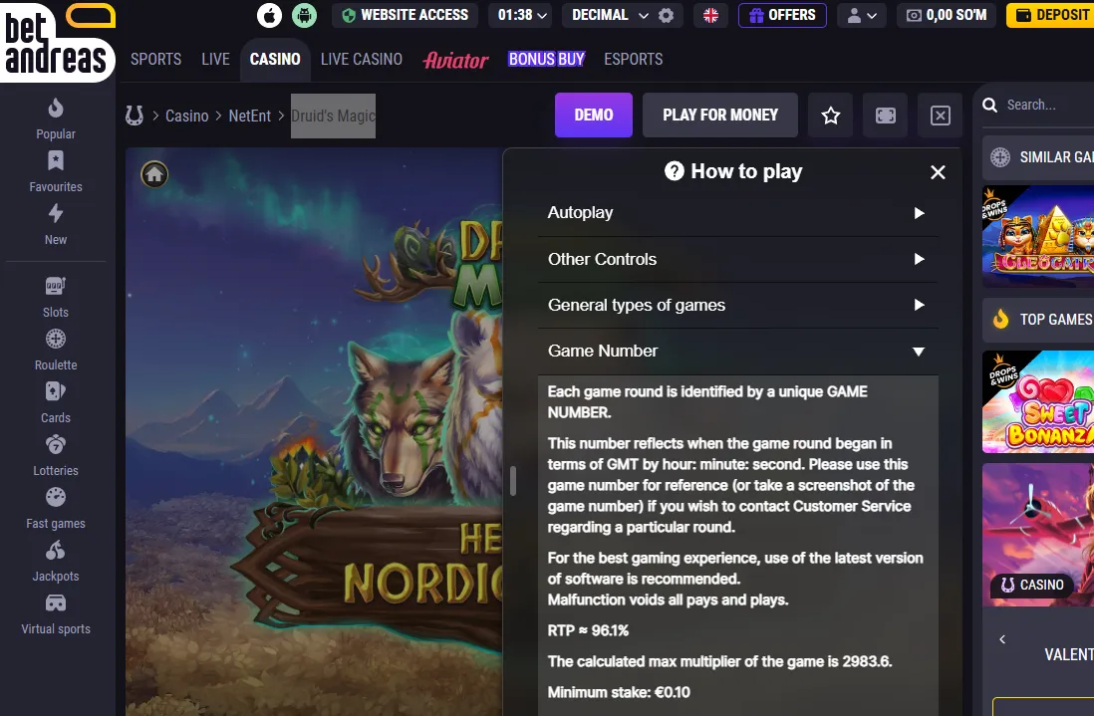Add Druid's Magic to favourites star

(x=830, y=116)
